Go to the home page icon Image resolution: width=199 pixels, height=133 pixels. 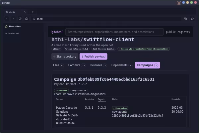click(x=27, y=19)
